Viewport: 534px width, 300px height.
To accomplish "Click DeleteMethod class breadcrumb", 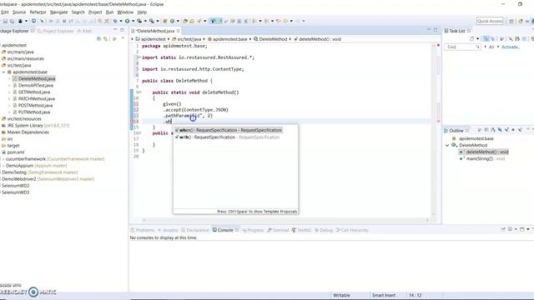I will point(273,39).
